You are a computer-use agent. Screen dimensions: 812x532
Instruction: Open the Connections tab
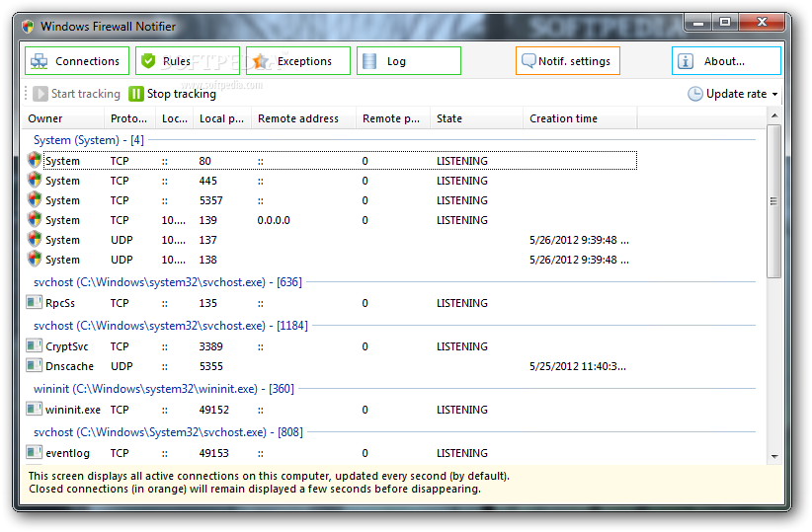(77, 61)
